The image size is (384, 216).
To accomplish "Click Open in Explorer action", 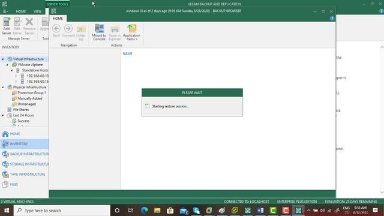I will (x=115, y=33).
